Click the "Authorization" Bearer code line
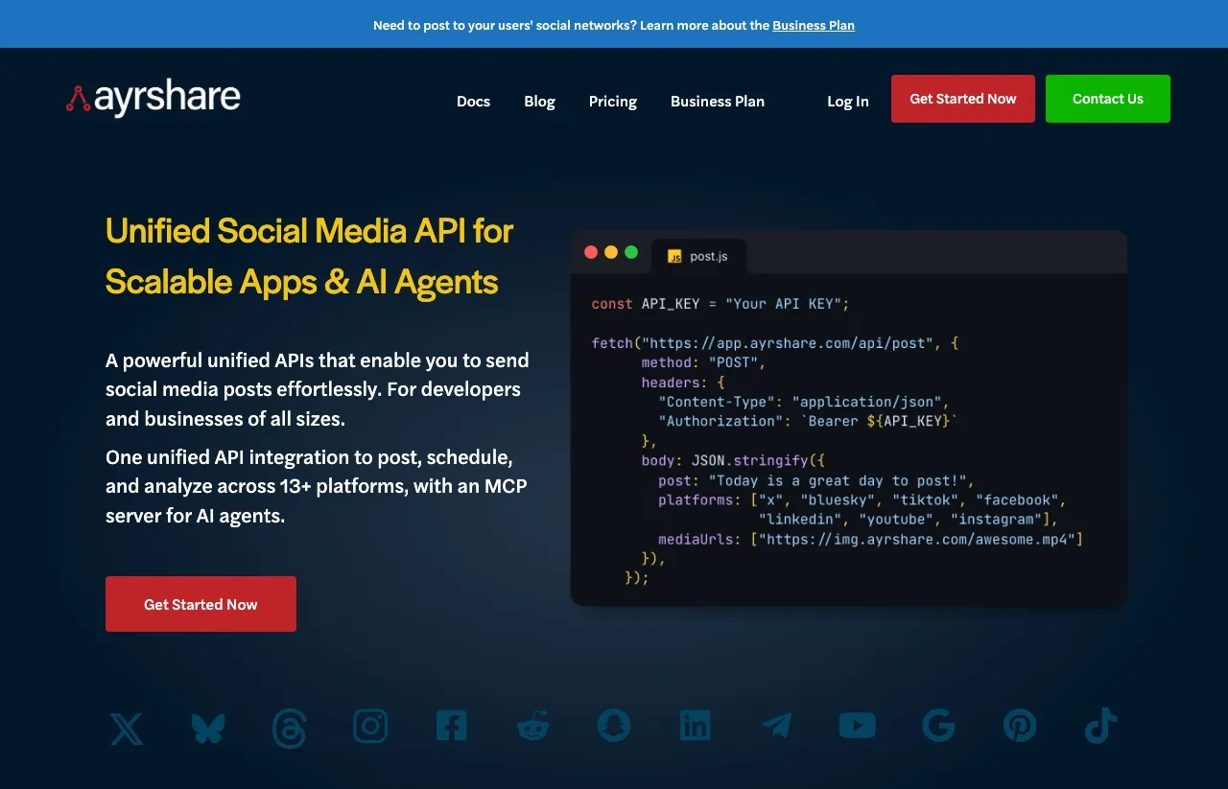Viewport: 1228px width, 789px height. pos(808,421)
